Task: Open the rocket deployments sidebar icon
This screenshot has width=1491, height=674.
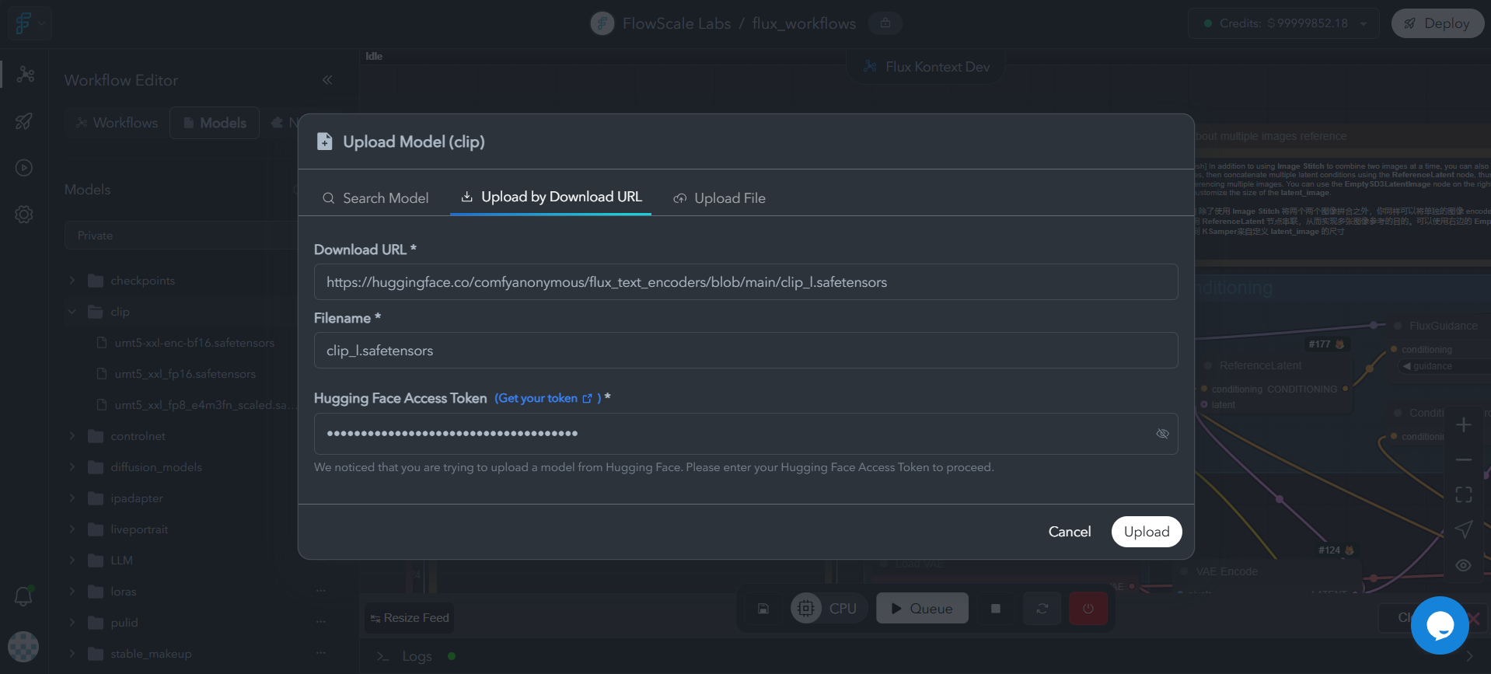Action: (x=24, y=121)
